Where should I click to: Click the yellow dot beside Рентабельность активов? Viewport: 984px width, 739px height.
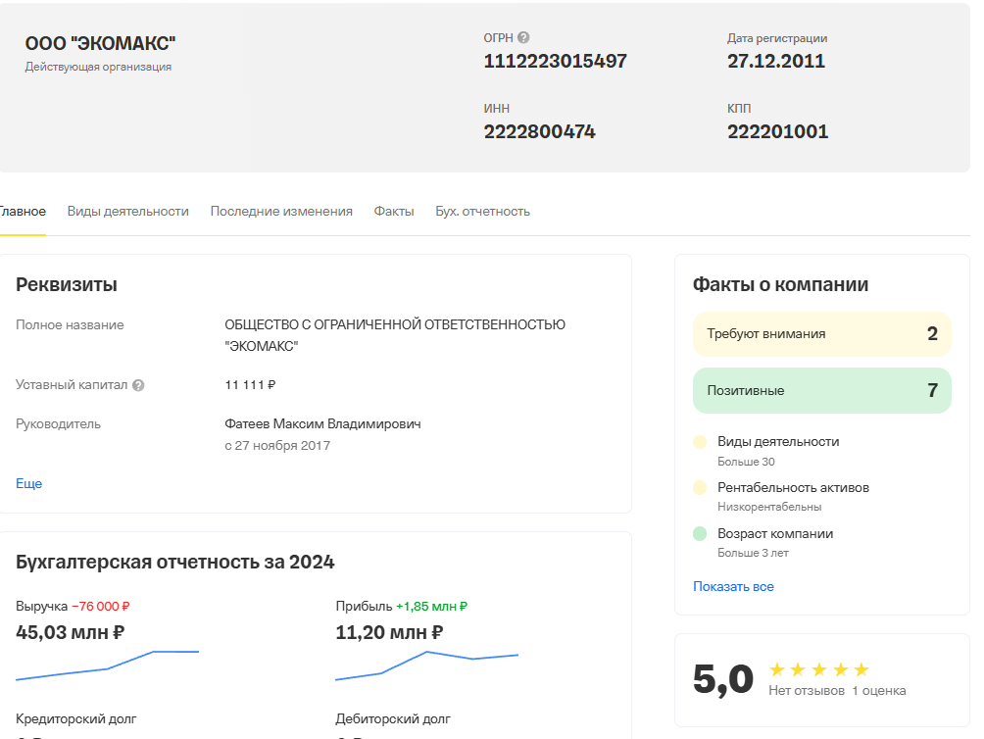[700, 488]
